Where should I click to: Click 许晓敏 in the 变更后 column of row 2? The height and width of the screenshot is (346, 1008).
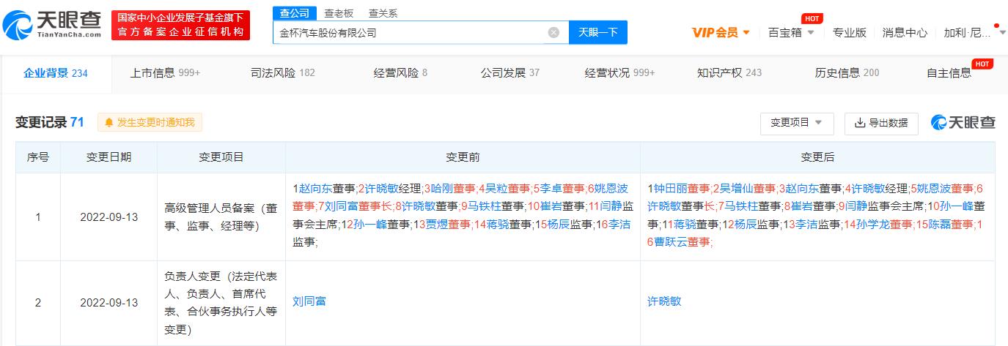[664, 301]
